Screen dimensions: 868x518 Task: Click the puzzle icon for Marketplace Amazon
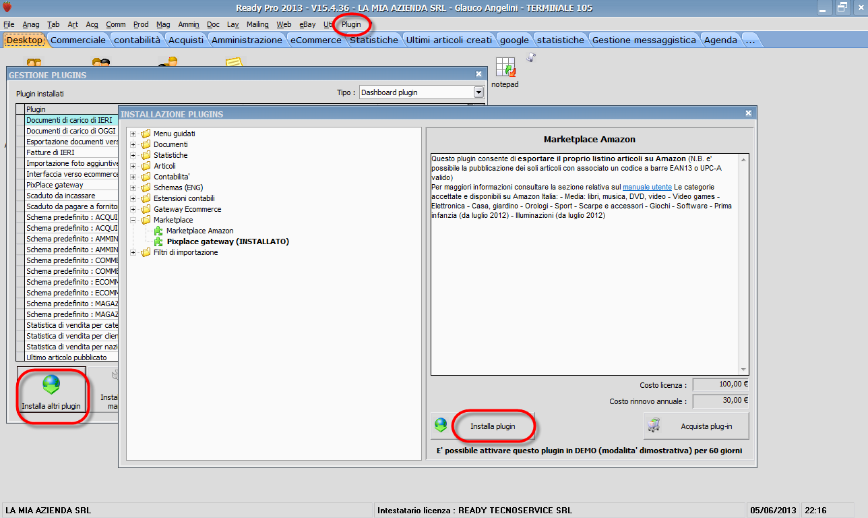pos(159,231)
